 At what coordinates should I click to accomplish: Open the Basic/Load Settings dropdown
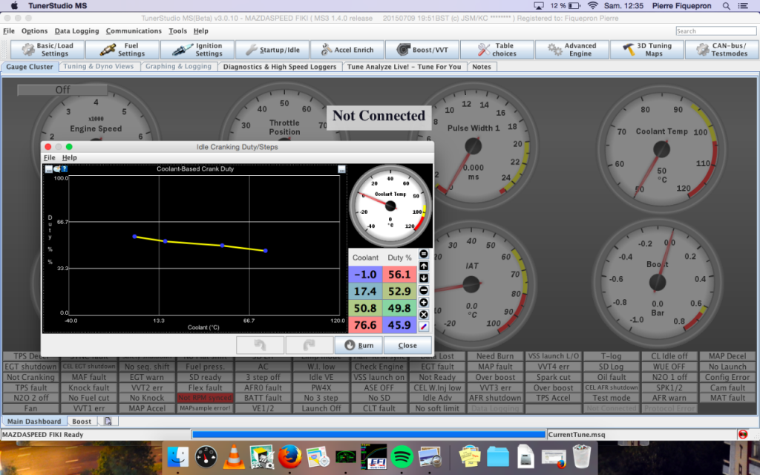point(47,50)
